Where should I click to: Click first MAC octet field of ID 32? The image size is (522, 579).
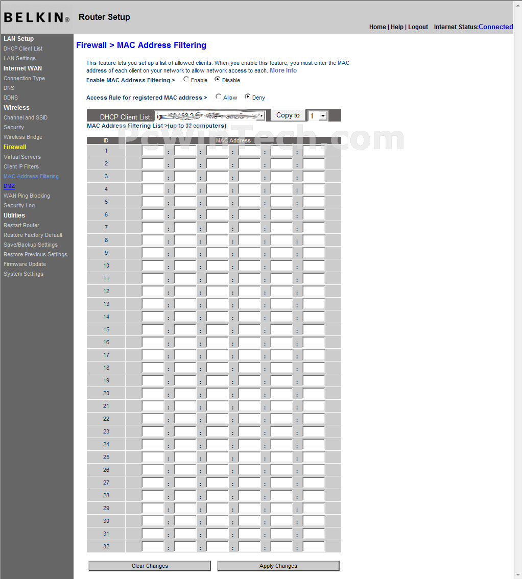[x=153, y=546]
